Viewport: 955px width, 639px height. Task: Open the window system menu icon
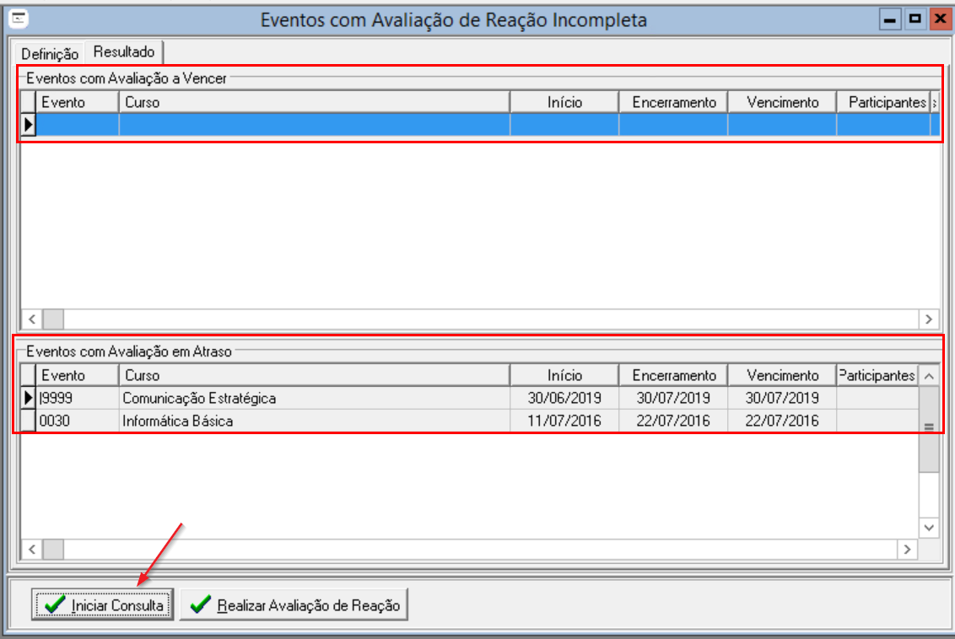(x=17, y=19)
